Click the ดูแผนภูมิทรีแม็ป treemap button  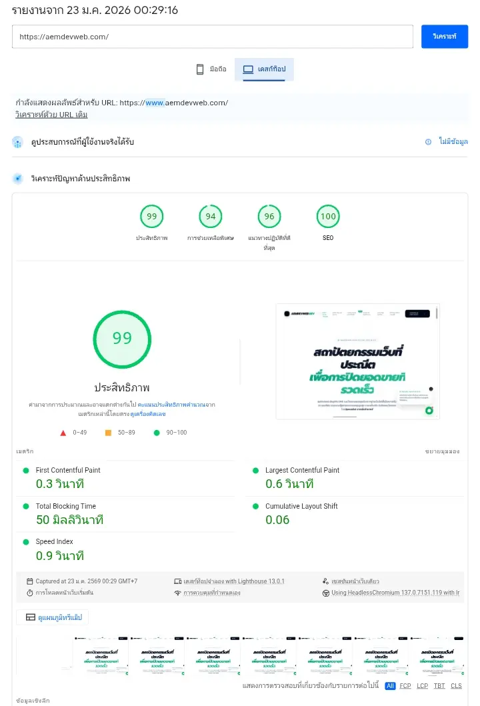52,617
